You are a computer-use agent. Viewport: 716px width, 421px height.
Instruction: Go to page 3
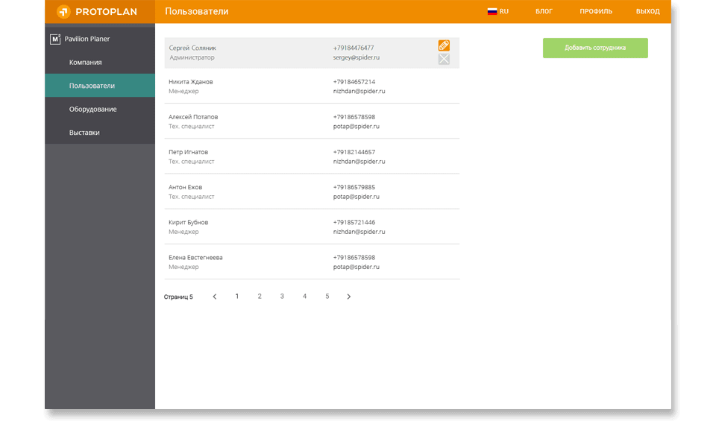tap(282, 297)
